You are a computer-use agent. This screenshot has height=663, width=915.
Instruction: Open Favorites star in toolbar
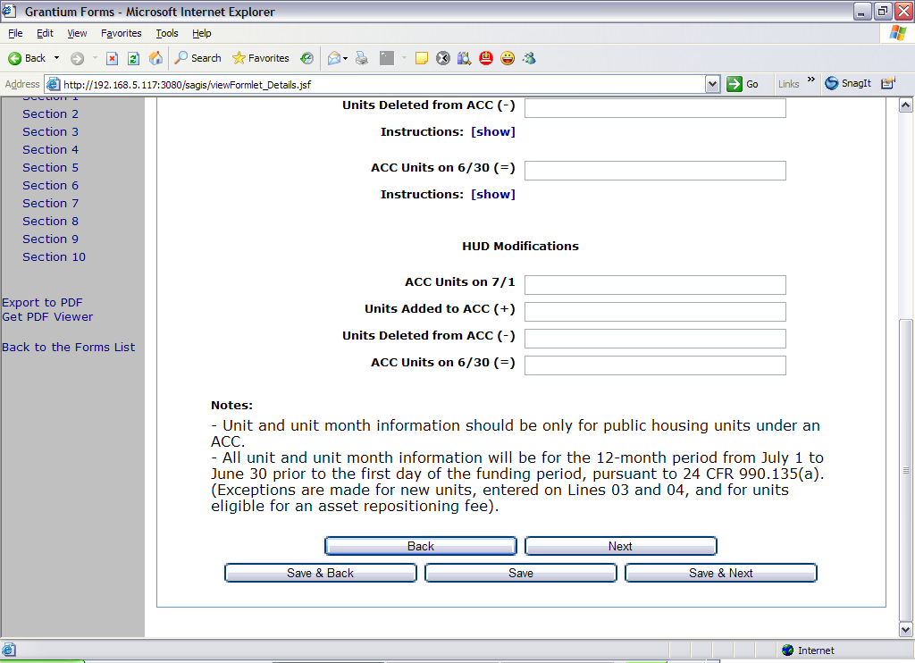click(x=260, y=58)
